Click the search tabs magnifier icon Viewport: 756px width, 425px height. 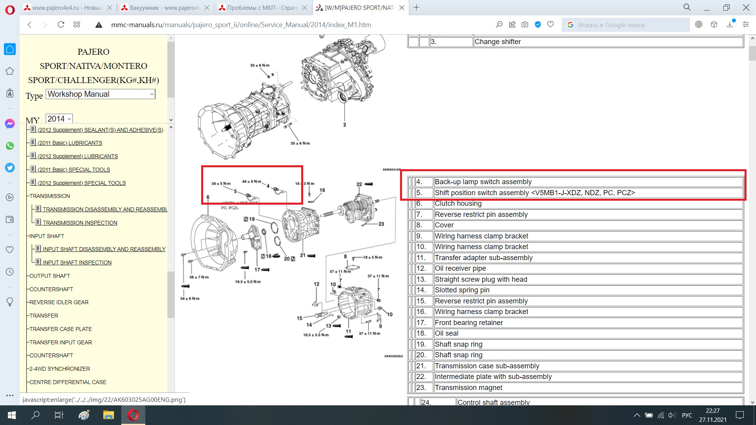(687, 7)
